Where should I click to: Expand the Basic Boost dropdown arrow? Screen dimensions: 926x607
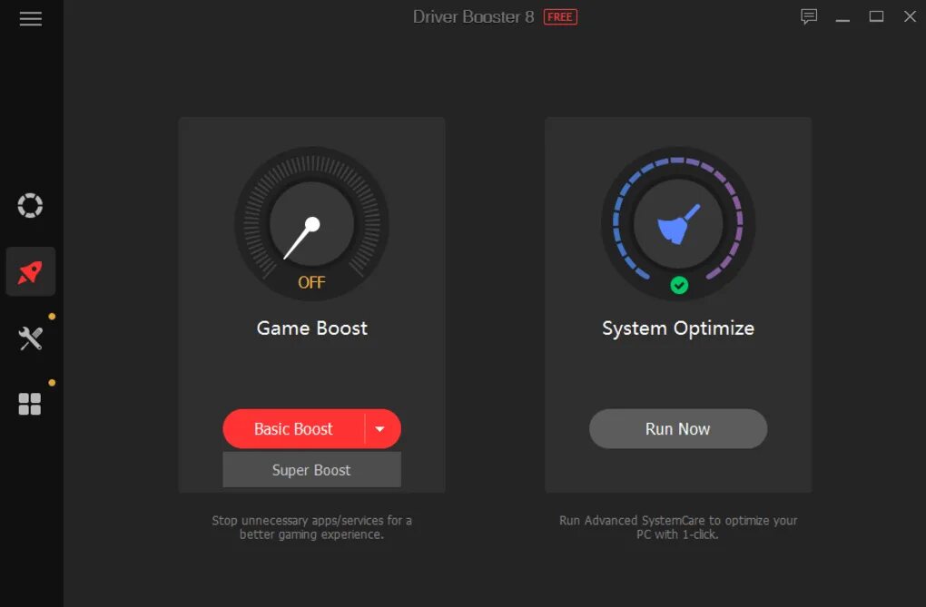click(380, 429)
